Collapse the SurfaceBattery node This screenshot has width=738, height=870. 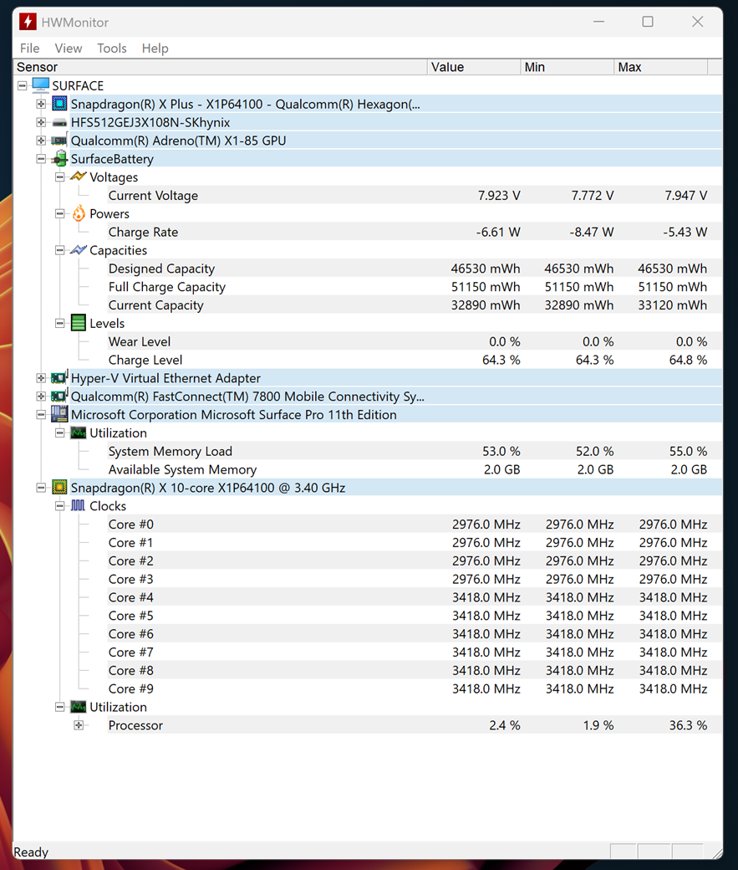(x=41, y=159)
